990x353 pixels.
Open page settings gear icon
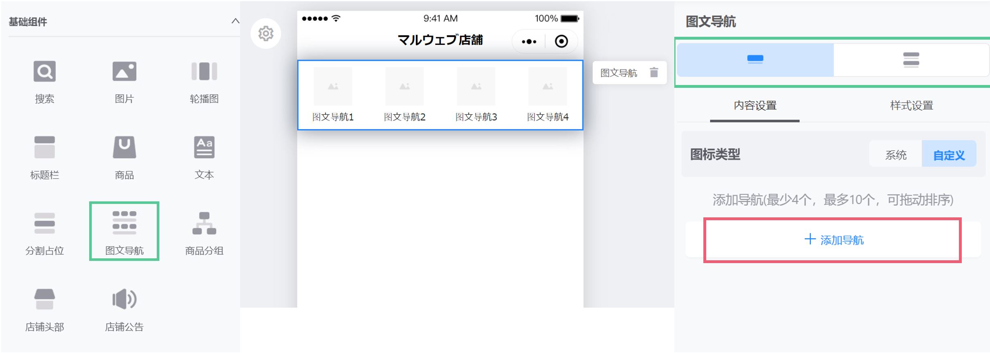266,34
